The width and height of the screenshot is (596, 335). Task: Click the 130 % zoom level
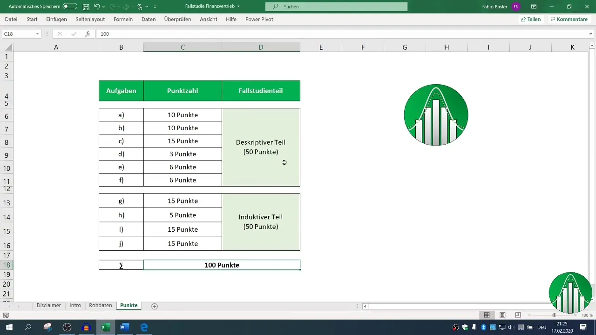point(587,315)
